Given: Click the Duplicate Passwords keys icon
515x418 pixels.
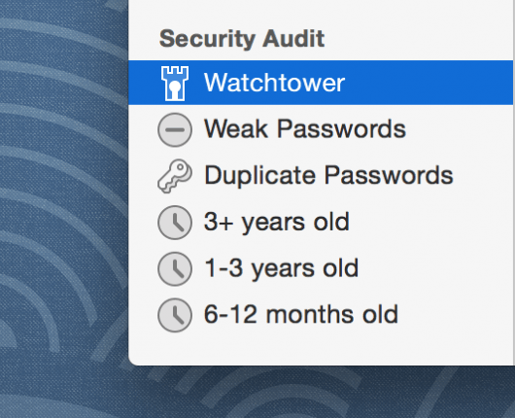Looking at the screenshot, I should coord(175,176).
